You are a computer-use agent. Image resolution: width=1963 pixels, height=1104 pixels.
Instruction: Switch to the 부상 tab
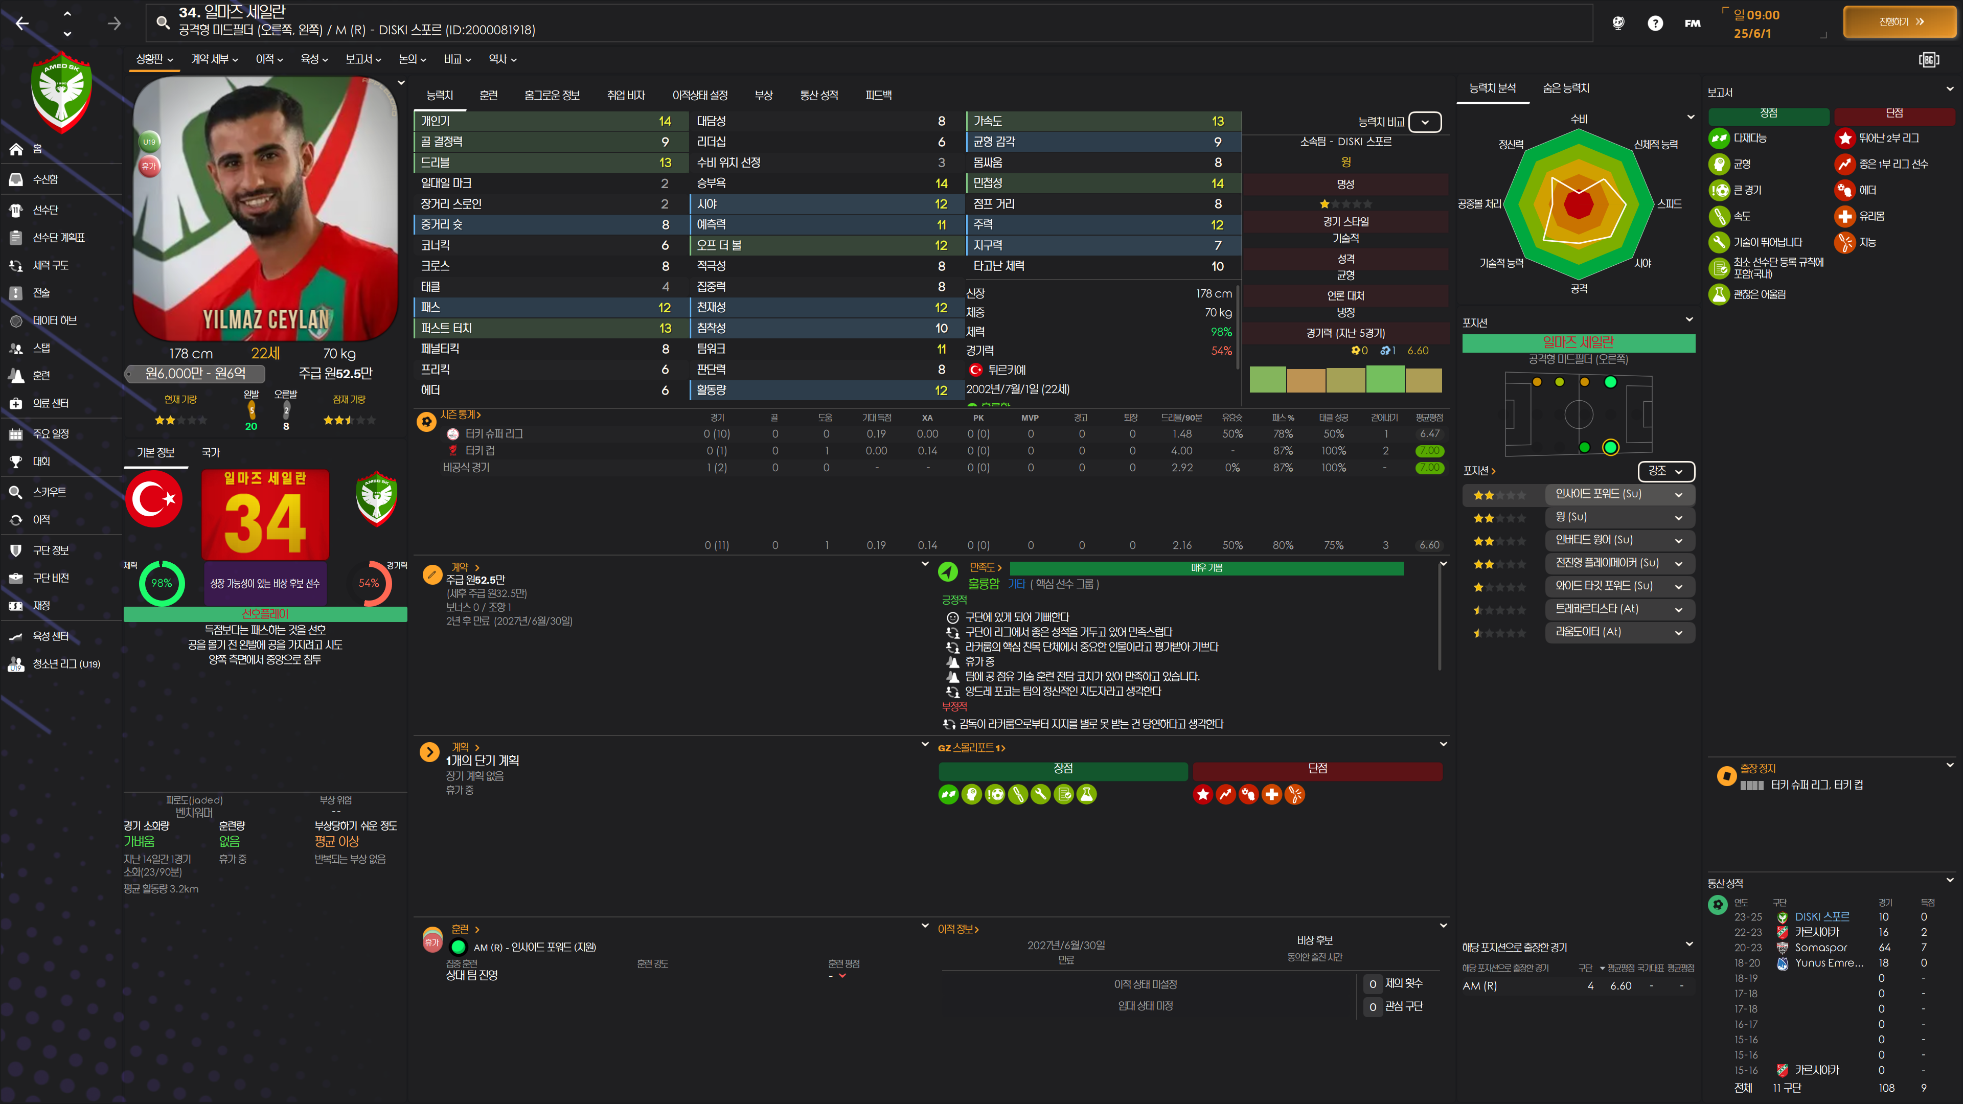click(x=763, y=95)
